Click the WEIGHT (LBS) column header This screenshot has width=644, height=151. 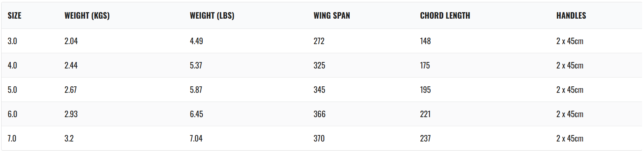[212, 16]
